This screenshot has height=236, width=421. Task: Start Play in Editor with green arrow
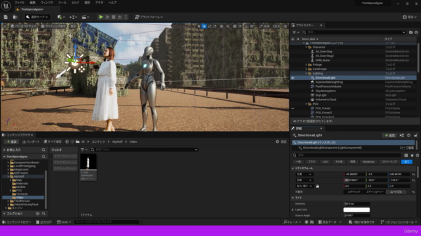(x=101, y=17)
